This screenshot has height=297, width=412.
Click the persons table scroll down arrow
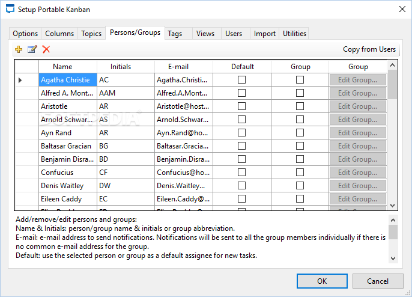[393, 206]
